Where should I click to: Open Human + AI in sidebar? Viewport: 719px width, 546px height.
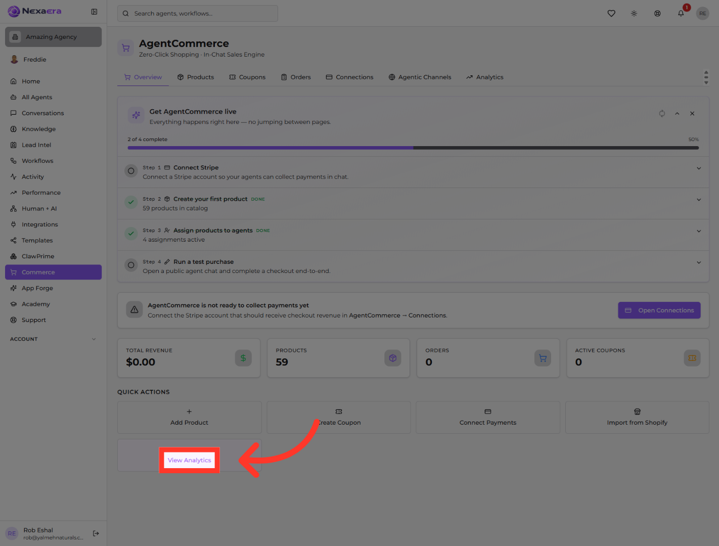pyautogui.click(x=53, y=209)
